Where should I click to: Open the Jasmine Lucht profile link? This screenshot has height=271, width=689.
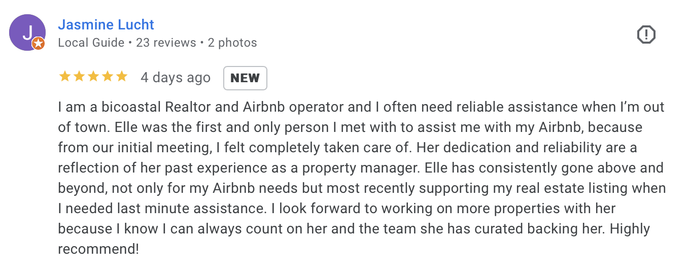pos(106,24)
